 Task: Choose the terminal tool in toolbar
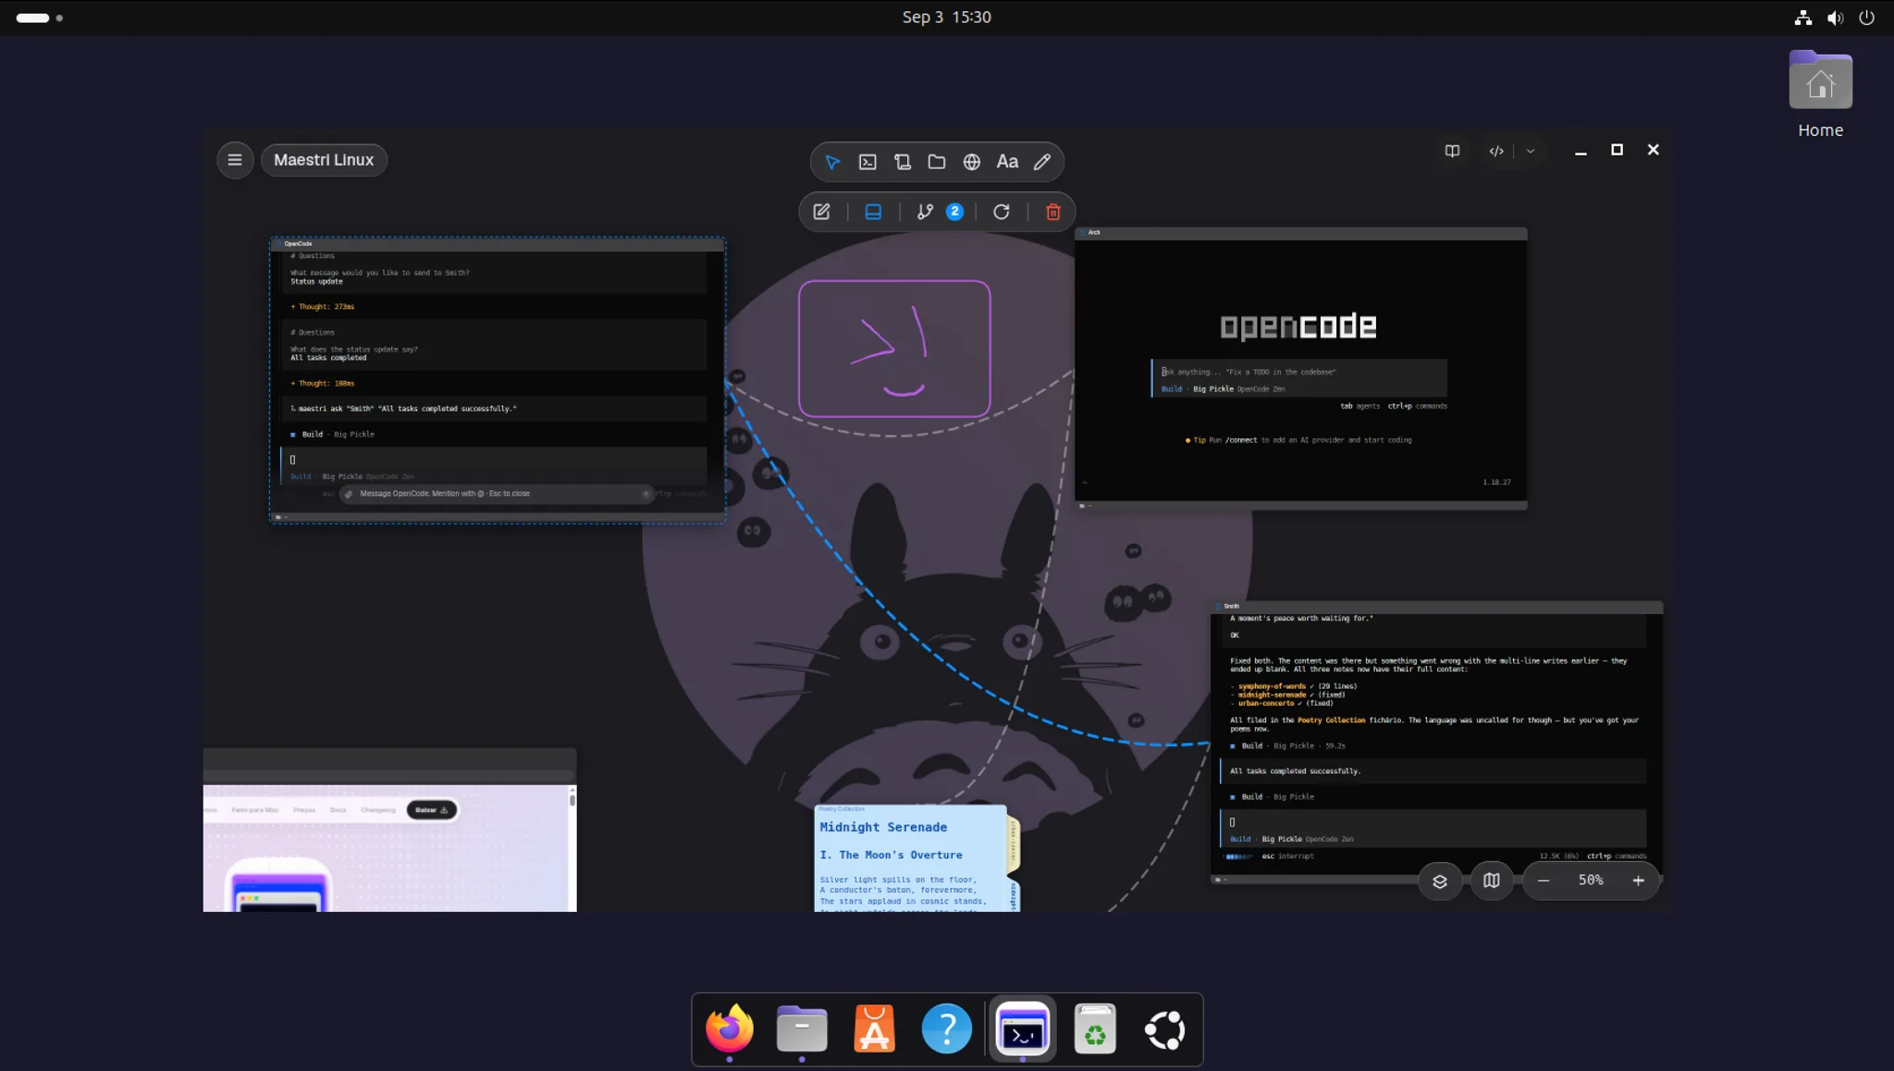pyautogui.click(x=867, y=162)
